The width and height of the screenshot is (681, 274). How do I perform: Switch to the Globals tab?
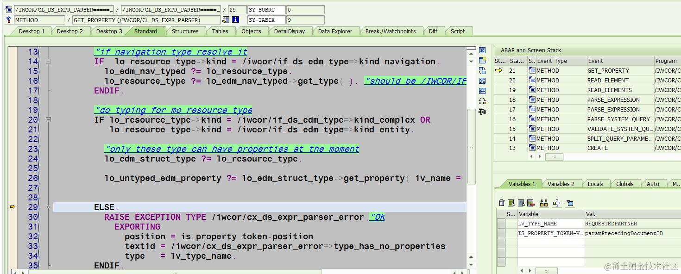(x=624, y=184)
